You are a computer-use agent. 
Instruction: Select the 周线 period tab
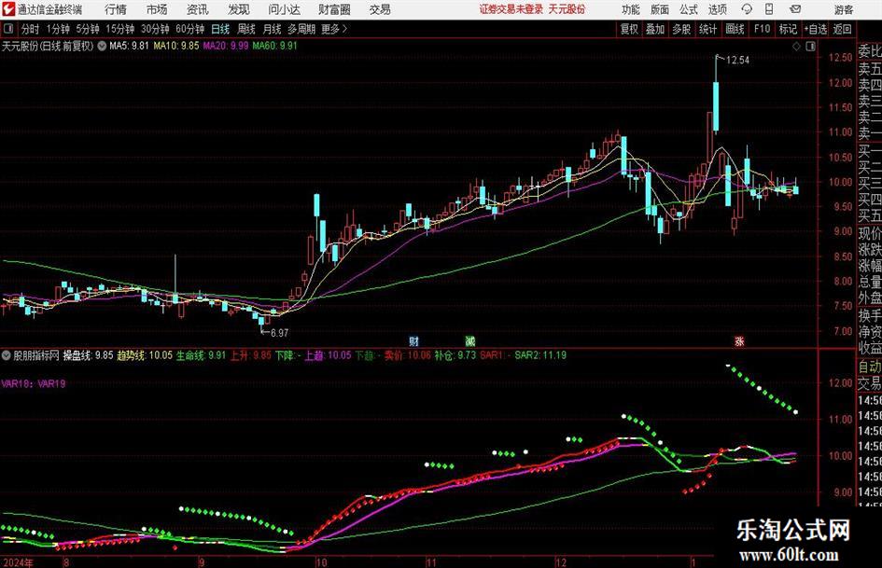(x=246, y=29)
